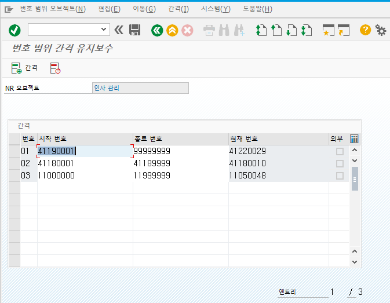Open 도움말(H) menu
390x303 pixels.
click(x=257, y=9)
